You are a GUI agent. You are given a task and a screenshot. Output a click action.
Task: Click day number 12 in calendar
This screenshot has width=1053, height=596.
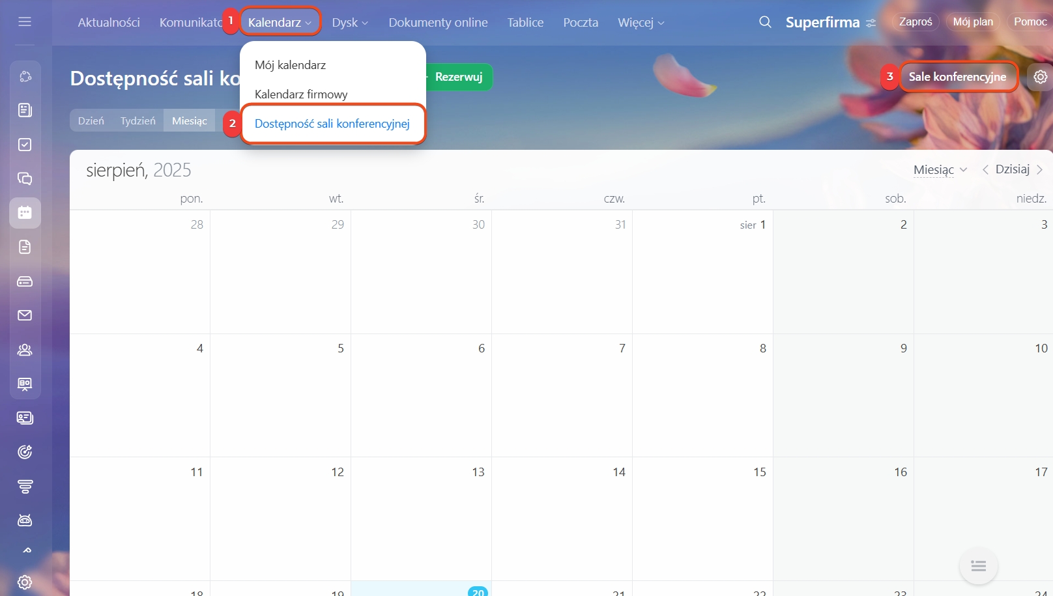point(338,472)
